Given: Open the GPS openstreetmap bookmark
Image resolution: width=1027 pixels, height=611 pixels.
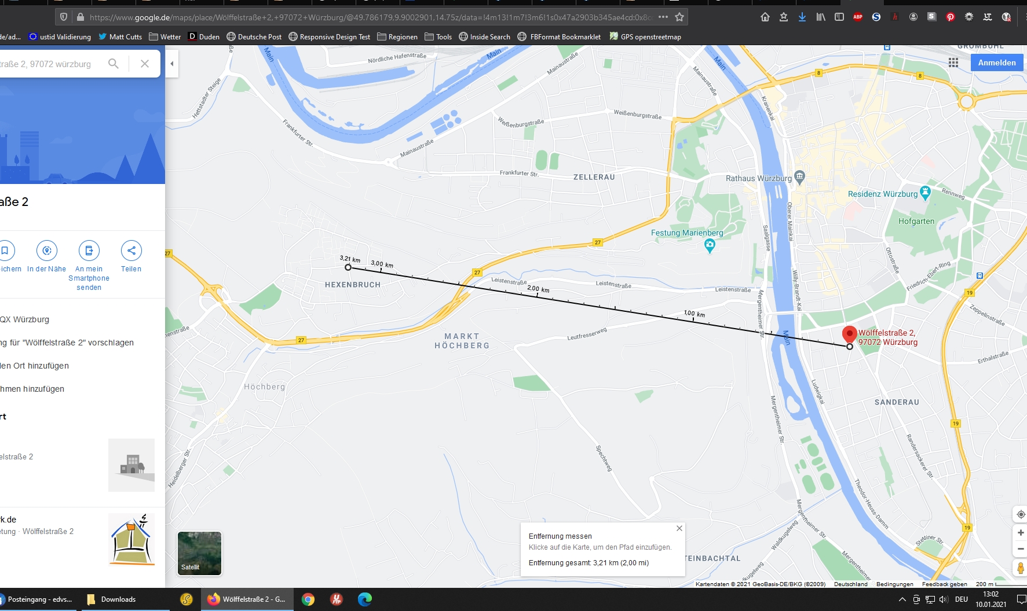Looking at the screenshot, I should [645, 37].
